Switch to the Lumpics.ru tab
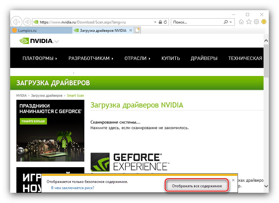 [x=41, y=30]
